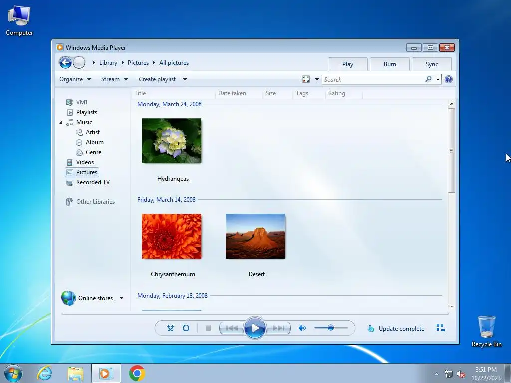Click the Monday, March 24, 2008 group header
The height and width of the screenshot is (383, 511).
pos(169,104)
